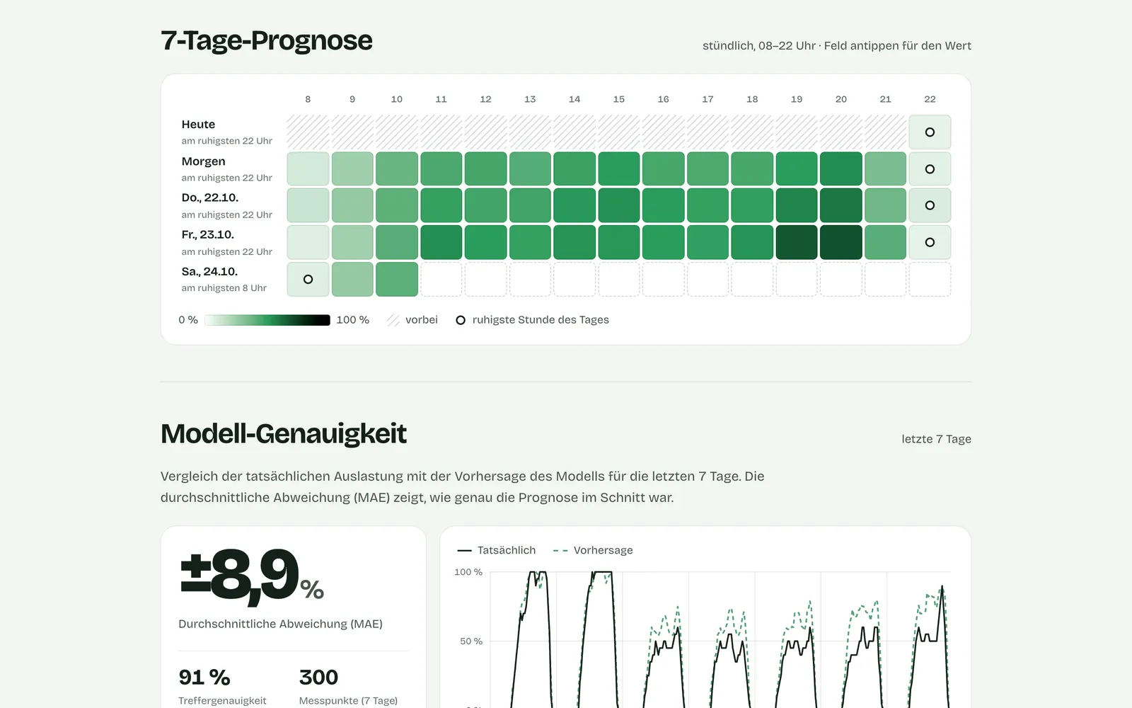The width and height of the screenshot is (1132, 708).
Task: Tap the Fr., 23.10. cell at 22 Uhr
Action: pyautogui.click(x=930, y=242)
